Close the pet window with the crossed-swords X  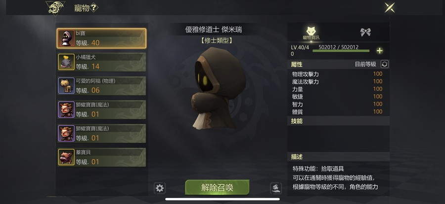[390, 8]
